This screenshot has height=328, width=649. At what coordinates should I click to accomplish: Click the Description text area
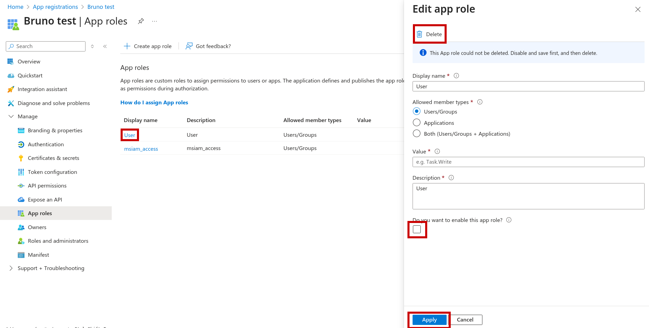click(528, 196)
